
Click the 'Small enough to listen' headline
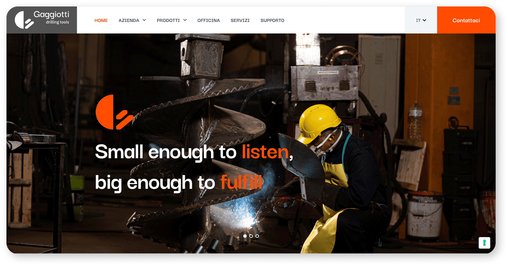[194, 152]
